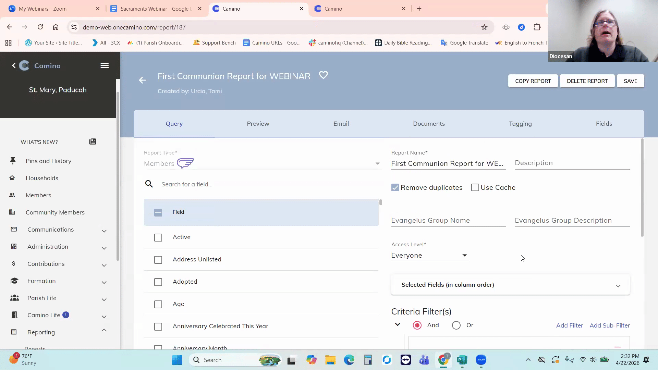
Task: Click the Formation graduation cap icon
Action: point(14,281)
